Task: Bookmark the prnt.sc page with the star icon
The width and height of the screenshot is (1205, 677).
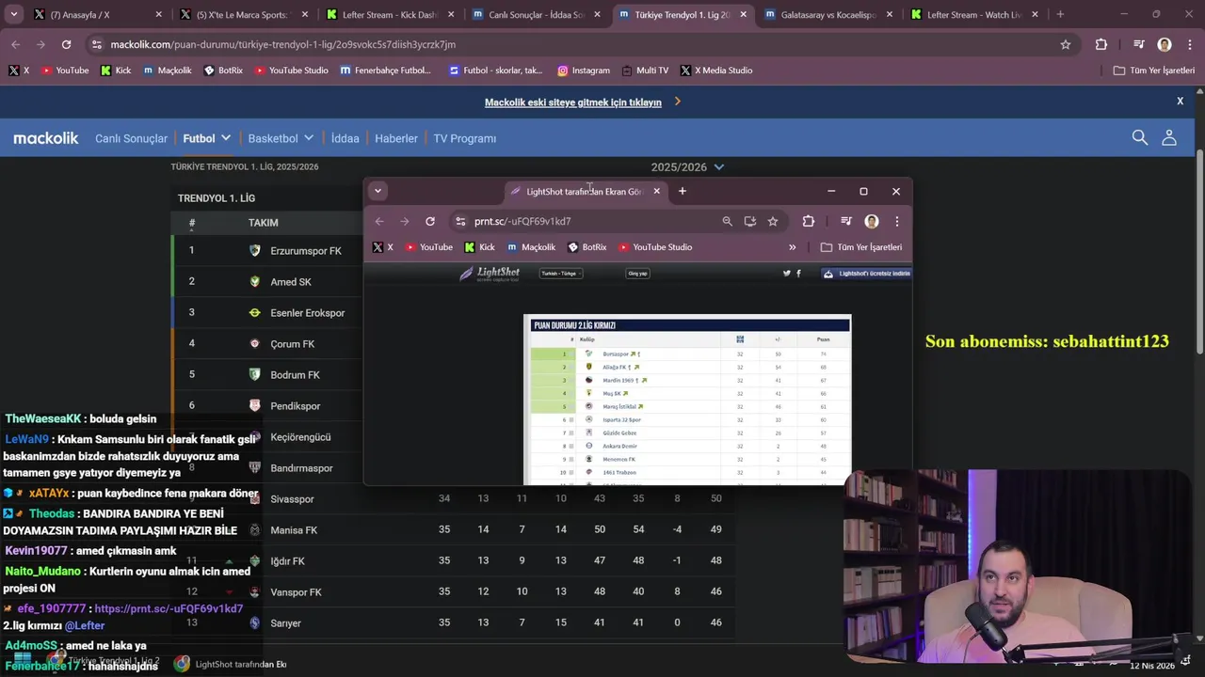Action: coord(773,221)
